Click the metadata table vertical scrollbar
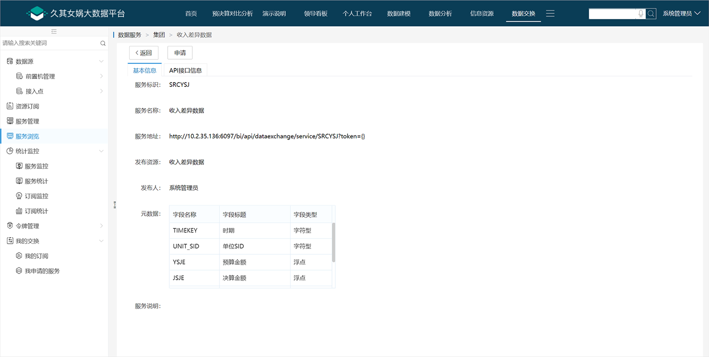Image resolution: width=709 pixels, height=357 pixels. tap(333, 242)
